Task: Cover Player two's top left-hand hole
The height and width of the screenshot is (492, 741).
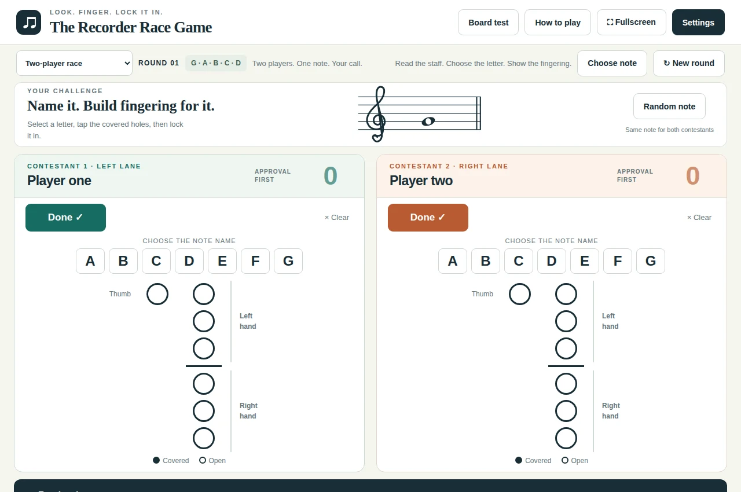Action: click(566, 294)
